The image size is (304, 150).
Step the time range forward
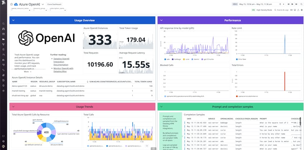coord(296,4)
